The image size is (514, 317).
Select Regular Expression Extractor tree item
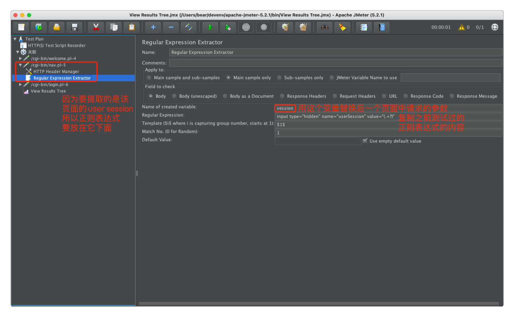(62, 78)
